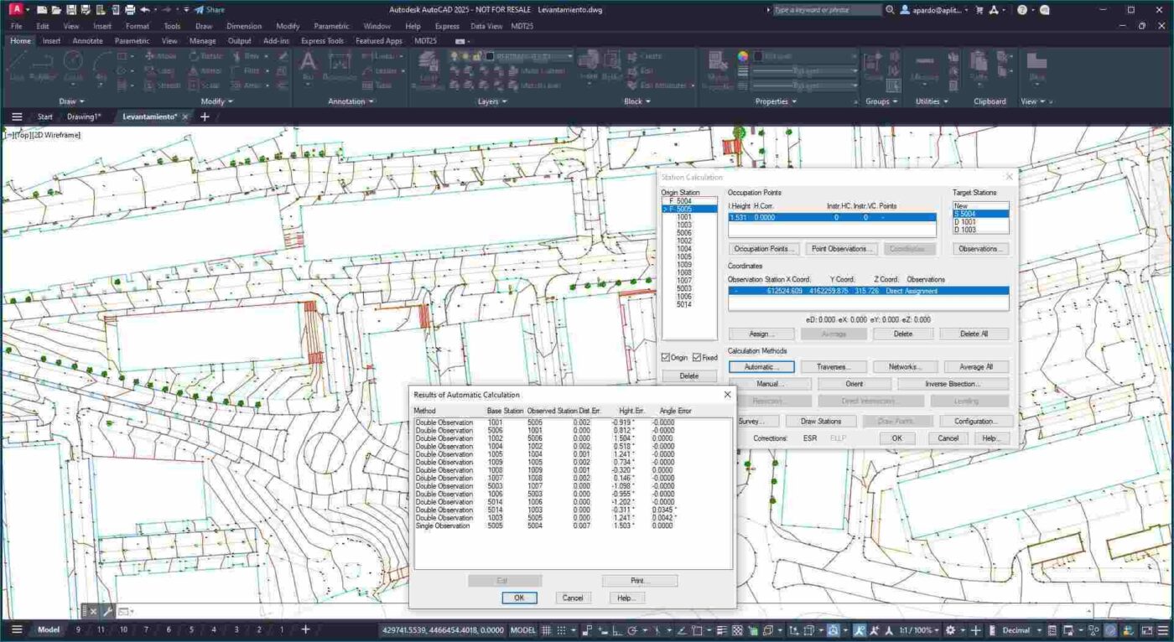Click the Plot (printer) icon in the title bar
Image resolution: width=1174 pixels, height=642 pixels.
[130, 10]
